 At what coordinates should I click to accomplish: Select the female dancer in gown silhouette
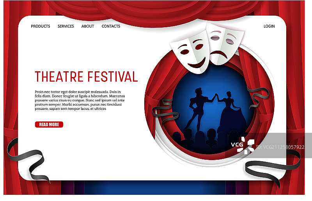coord(231,113)
